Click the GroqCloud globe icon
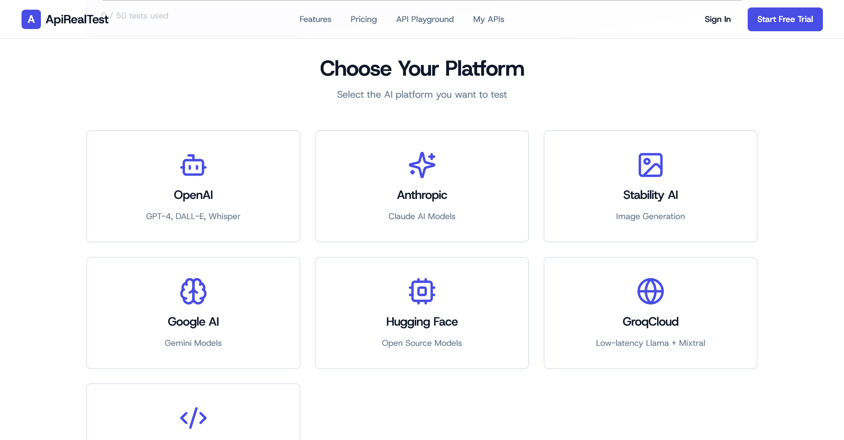The width and height of the screenshot is (844, 440). coord(650,291)
